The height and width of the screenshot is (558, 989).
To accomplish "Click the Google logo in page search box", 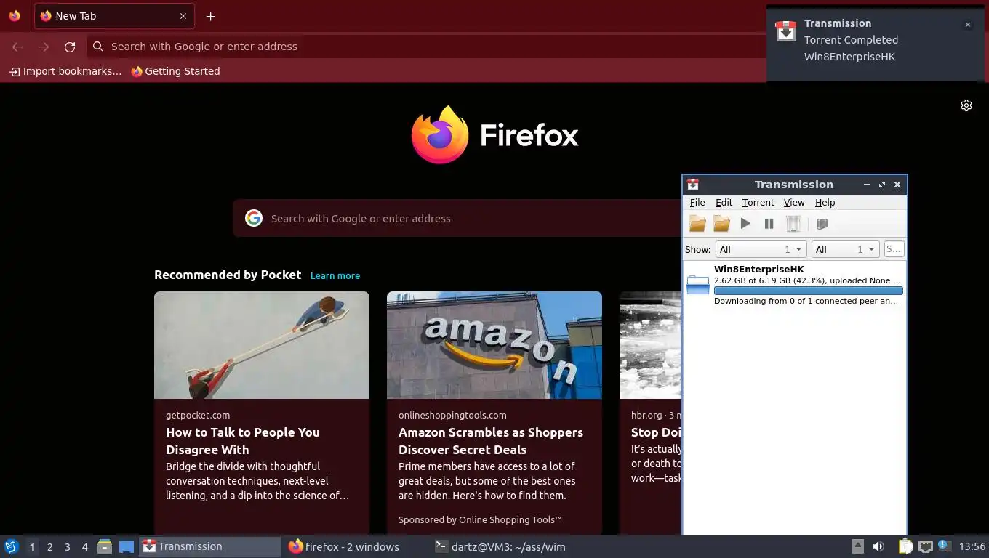I will 254,218.
